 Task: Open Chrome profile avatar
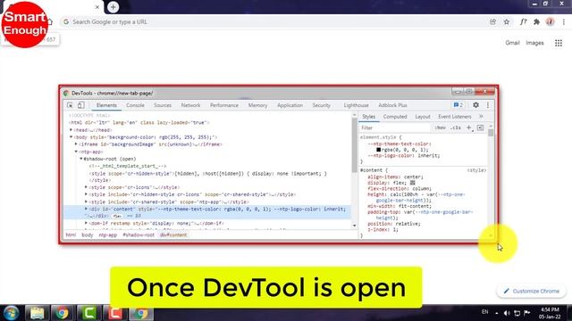551,21
